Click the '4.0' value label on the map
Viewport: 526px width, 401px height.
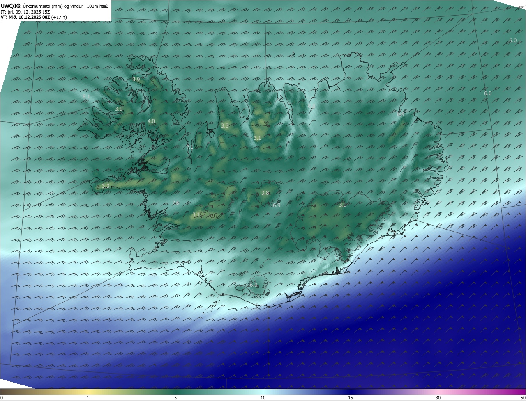pyautogui.click(x=151, y=121)
